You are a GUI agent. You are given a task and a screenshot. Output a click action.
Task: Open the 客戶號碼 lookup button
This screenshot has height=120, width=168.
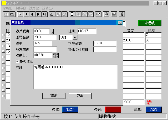[x=52, y=32]
